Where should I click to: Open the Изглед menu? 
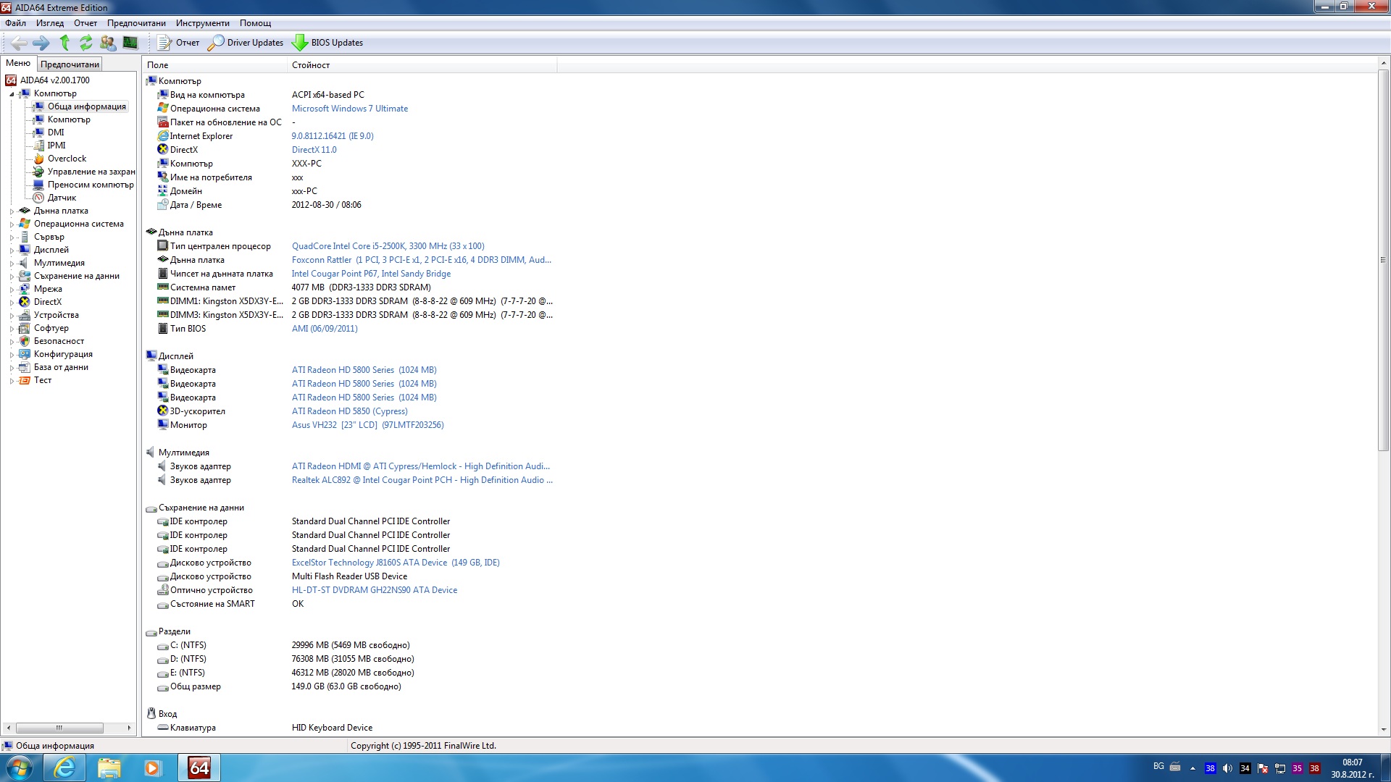pos(50,23)
